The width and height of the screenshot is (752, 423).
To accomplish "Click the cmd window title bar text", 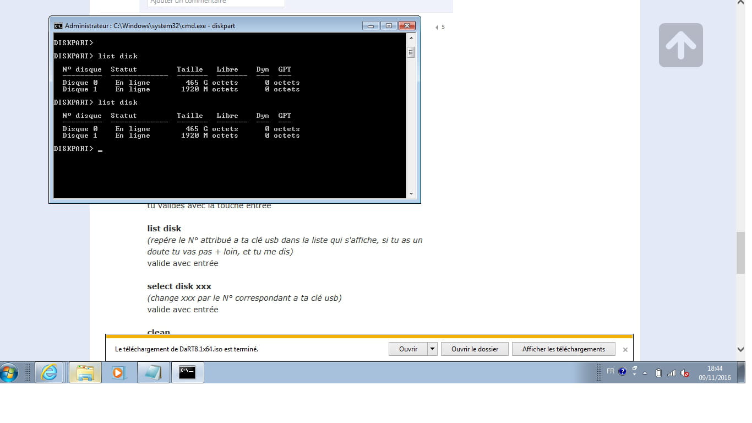I will click(x=150, y=26).
